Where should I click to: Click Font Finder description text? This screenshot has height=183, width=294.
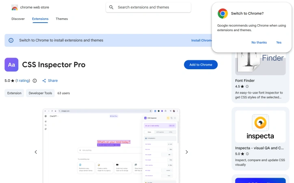(x=259, y=95)
